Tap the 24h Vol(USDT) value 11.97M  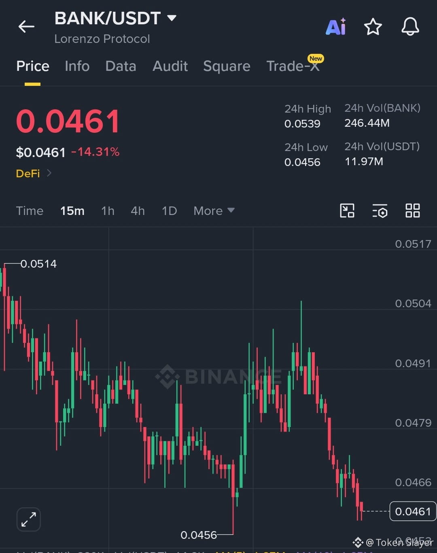(364, 161)
